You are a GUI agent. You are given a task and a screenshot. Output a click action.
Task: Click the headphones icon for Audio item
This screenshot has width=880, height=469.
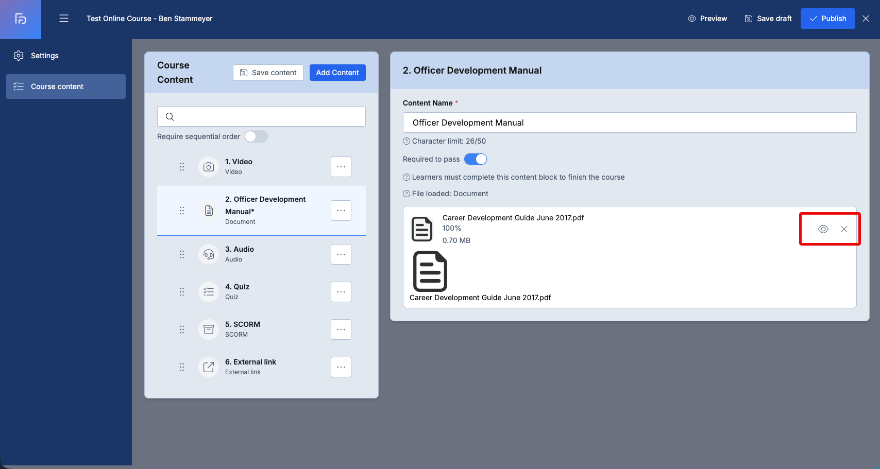(x=209, y=254)
